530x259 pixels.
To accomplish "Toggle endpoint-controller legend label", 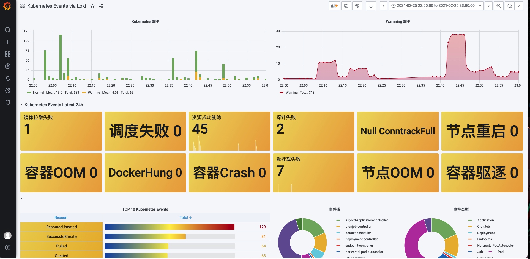I will coord(359,246).
